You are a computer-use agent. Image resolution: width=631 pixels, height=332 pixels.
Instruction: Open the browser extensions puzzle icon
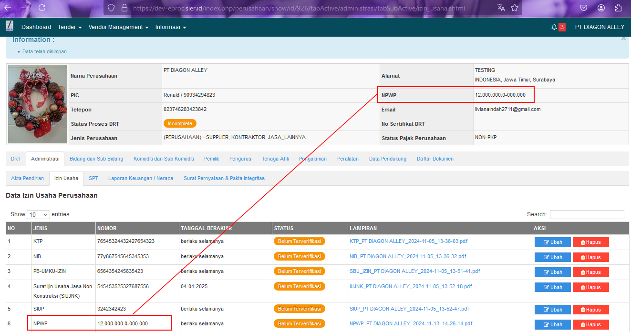[x=619, y=8]
